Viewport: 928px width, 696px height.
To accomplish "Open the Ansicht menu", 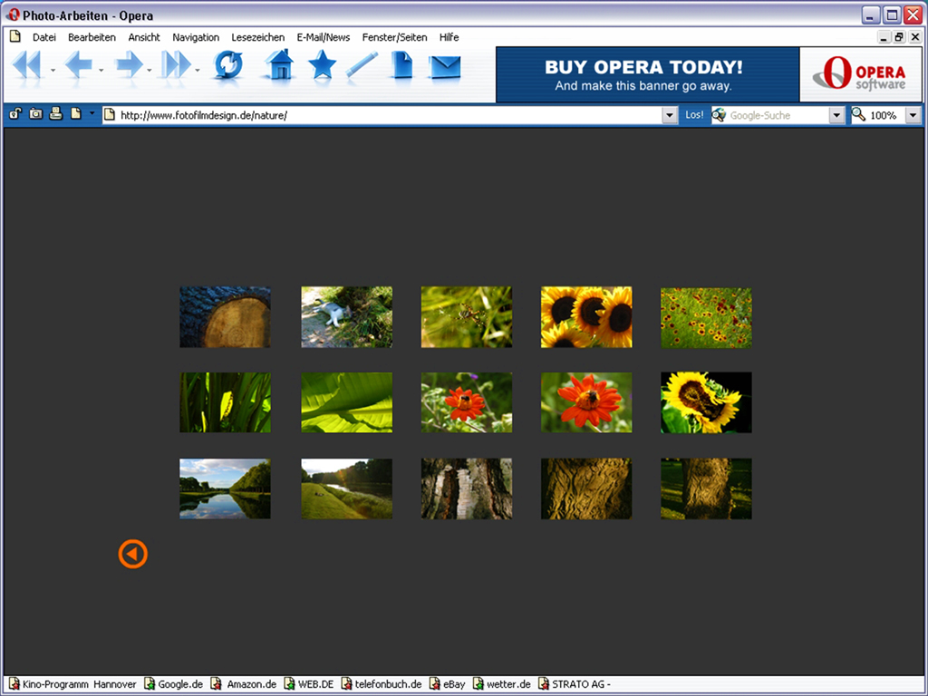I will click(144, 37).
